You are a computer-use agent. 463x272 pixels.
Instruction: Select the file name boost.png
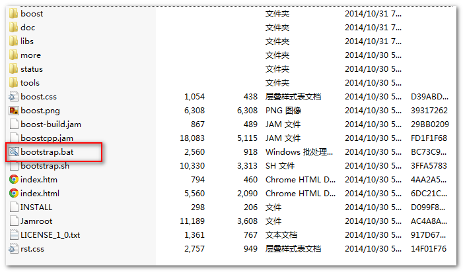40,111
